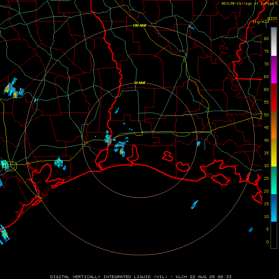Click the 30 value on the VIL scale
279x279 pixels.
click(x=266, y=166)
